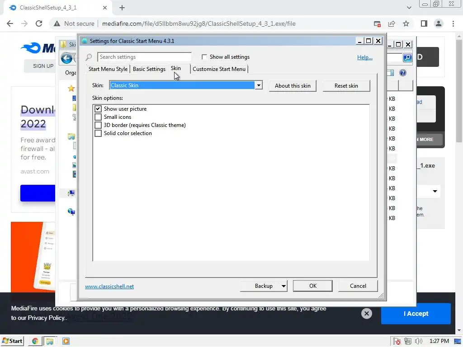Open Chrome side panel icon

pyautogui.click(x=424, y=23)
